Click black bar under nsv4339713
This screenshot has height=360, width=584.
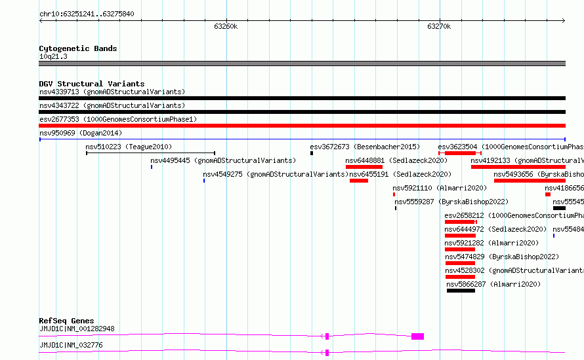tap(302, 98)
